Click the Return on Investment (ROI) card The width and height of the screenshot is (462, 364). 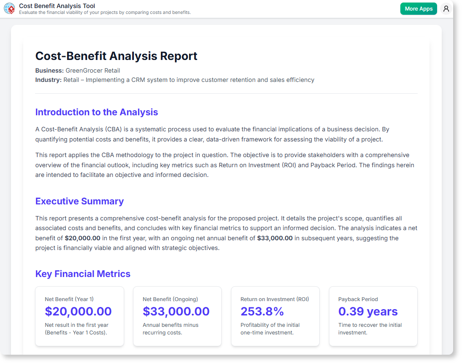pyautogui.click(x=275, y=316)
